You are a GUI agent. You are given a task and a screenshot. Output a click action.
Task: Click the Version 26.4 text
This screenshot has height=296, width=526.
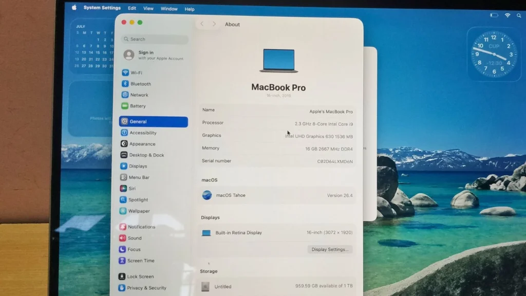pyautogui.click(x=340, y=195)
